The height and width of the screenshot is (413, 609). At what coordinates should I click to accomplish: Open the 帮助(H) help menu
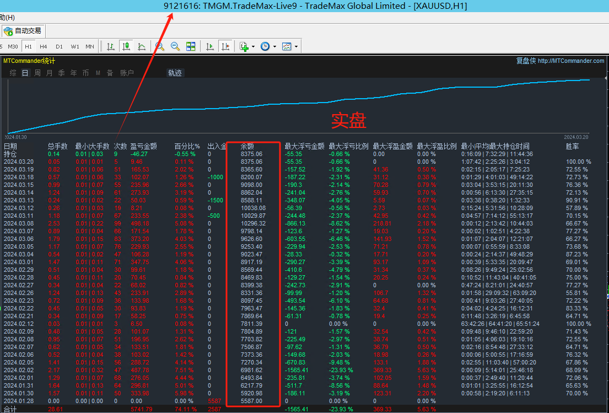[x=7, y=18]
